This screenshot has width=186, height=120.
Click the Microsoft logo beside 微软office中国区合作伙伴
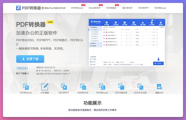pyautogui.click(x=43, y=8)
